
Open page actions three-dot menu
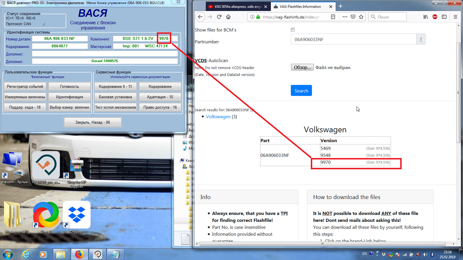[x=345, y=17]
